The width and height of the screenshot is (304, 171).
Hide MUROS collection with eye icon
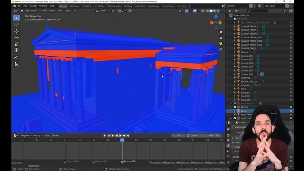click(291, 107)
